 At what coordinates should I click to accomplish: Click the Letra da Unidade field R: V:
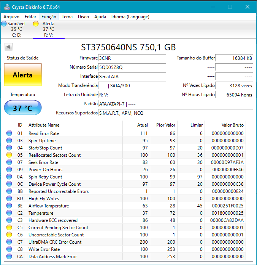(132, 95)
